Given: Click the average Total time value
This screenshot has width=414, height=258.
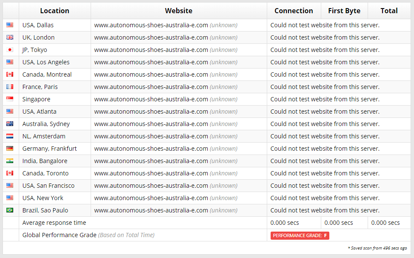Looking at the screenshot, I should (385, 223).
